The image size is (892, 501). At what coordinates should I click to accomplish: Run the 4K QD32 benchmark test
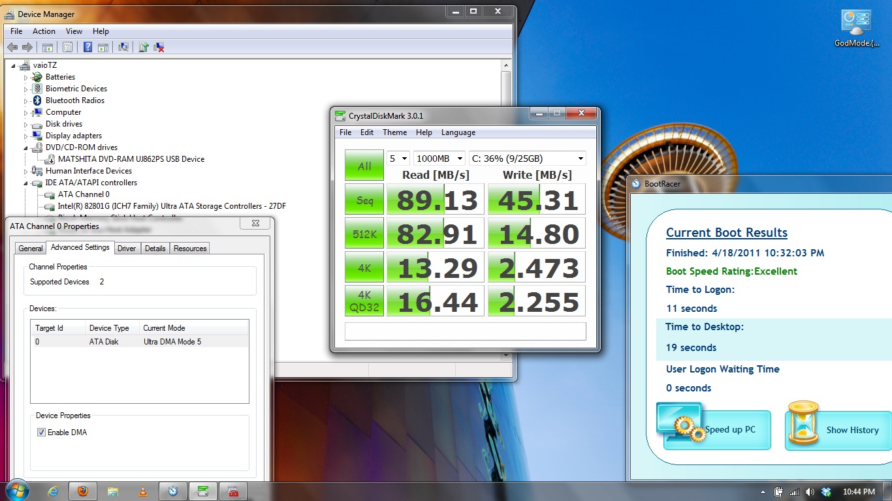(x=364, y=301)
